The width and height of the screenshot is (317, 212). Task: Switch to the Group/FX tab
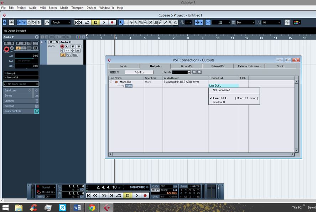tap(186, 66)
